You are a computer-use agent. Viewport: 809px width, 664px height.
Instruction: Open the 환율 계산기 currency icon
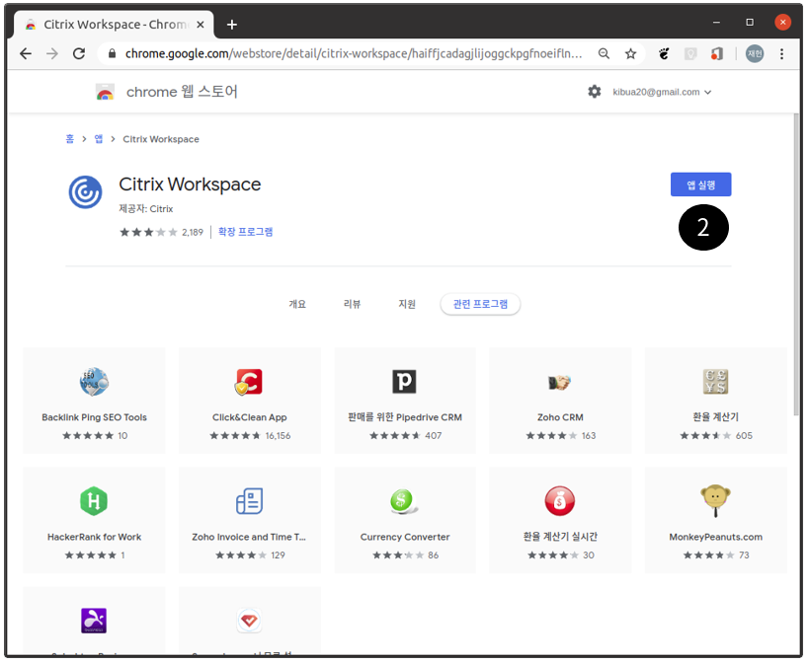(x=715, y=382)
